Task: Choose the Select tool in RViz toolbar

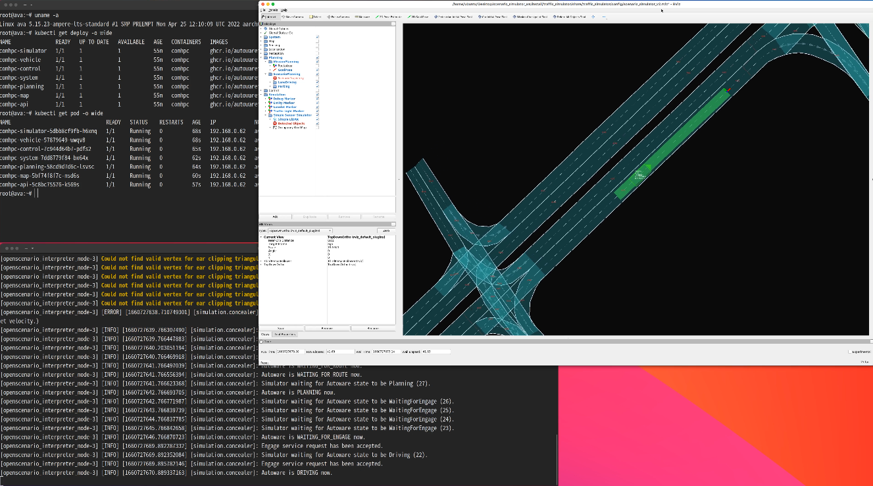Action: point(315,16)
